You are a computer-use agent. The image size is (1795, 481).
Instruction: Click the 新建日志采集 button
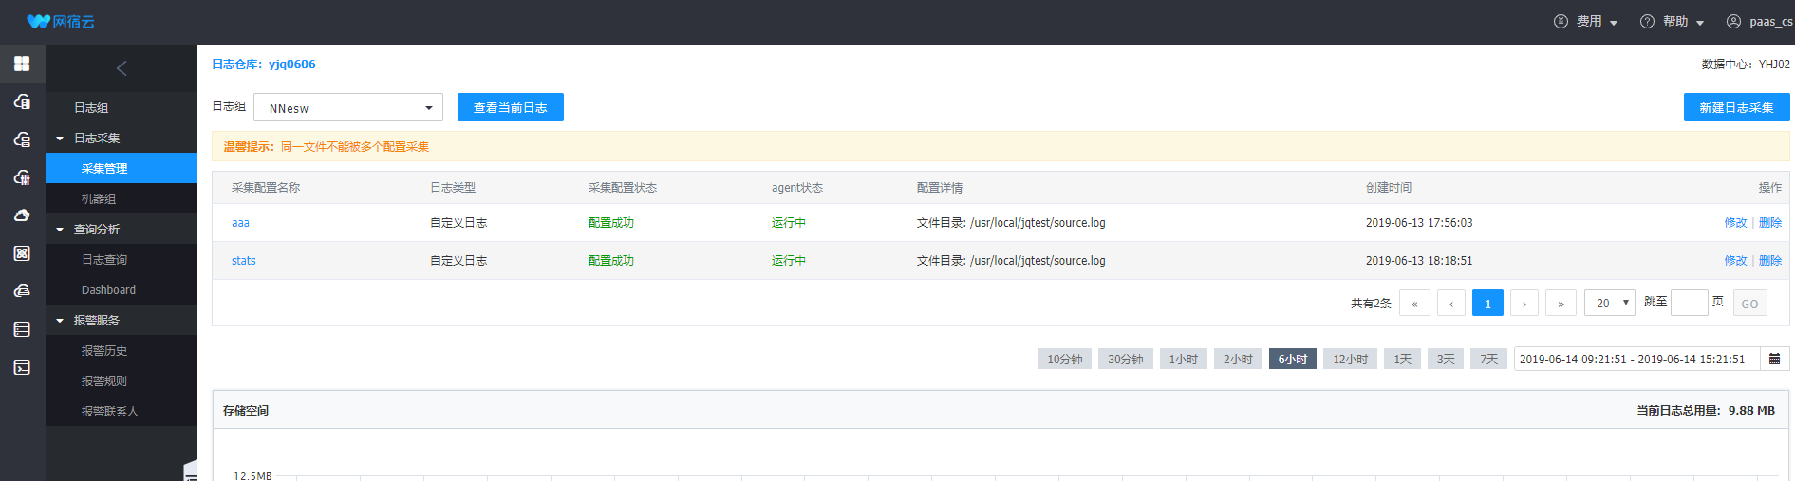point(1736,107)
